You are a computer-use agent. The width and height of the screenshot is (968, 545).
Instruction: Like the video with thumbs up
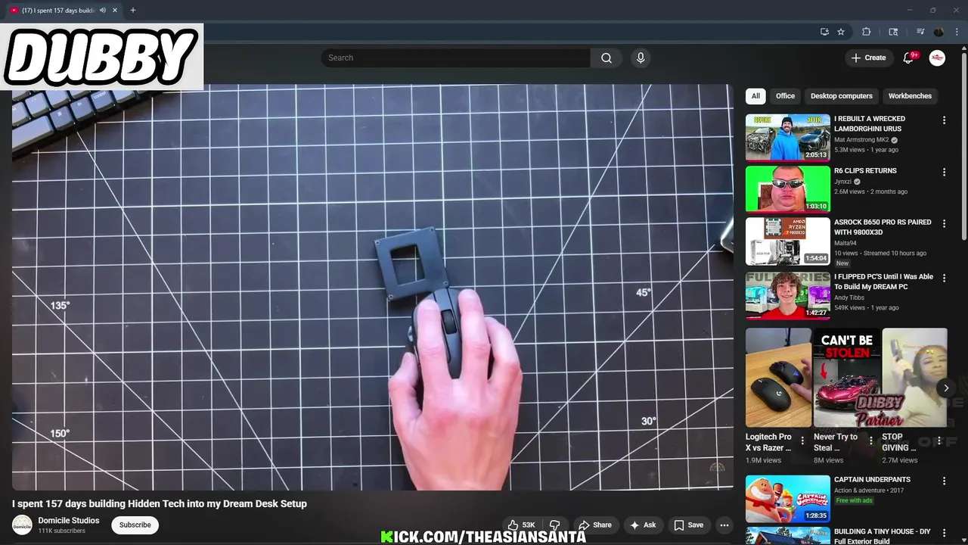[x=522, y=525]
